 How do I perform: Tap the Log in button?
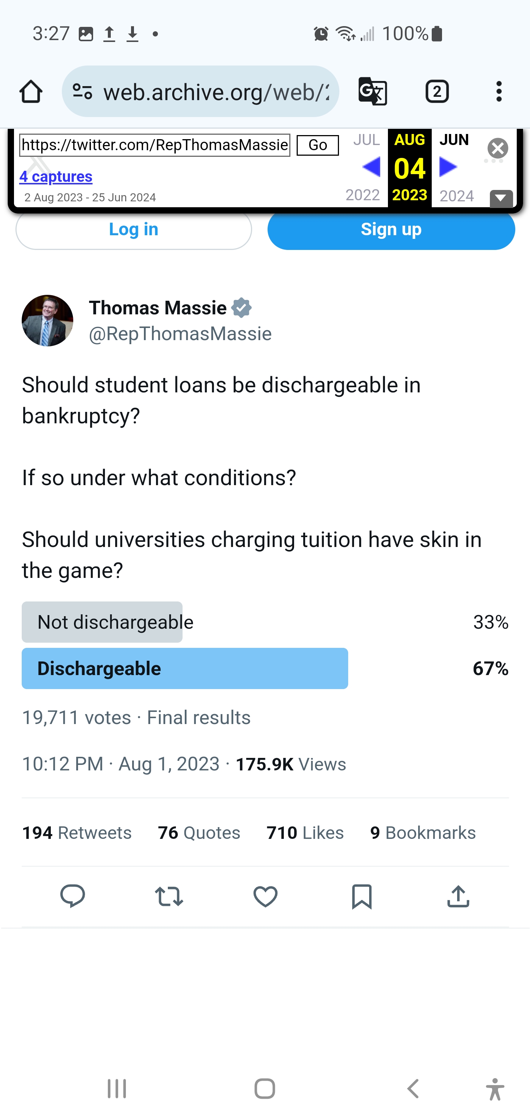[133, 229]
